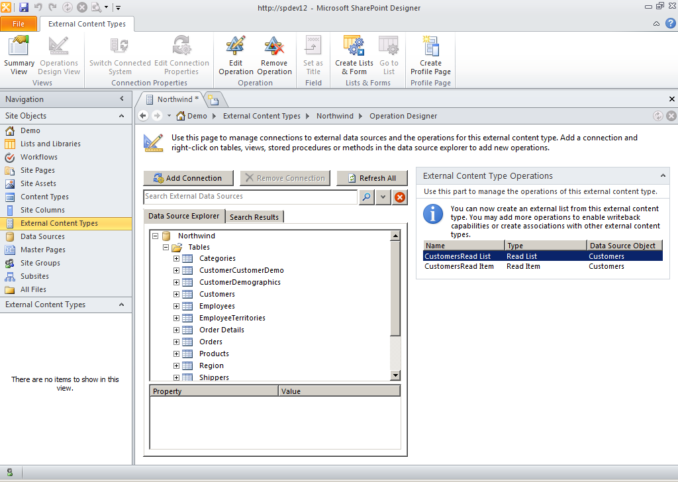
Task: Click the Data Source Object column header
Action: (x=625, y=246)
